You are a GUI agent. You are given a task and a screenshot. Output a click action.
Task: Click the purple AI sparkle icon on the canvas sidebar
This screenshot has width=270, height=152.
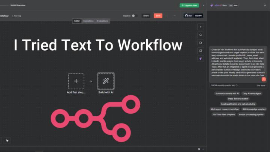[x=201, y=59]
